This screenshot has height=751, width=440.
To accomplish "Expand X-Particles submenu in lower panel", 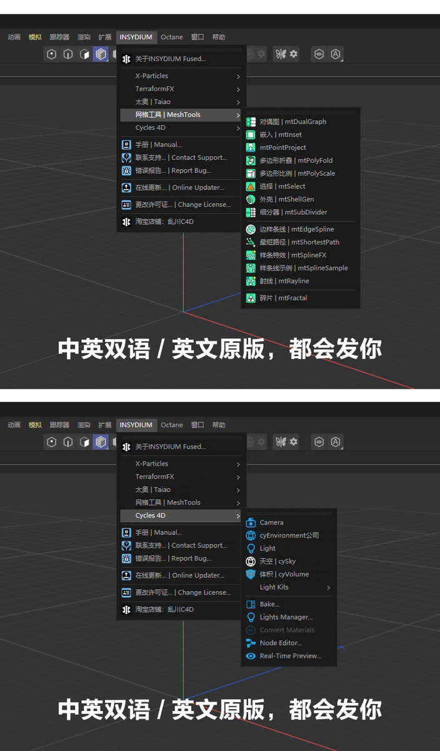I will (x=181, y=464).
